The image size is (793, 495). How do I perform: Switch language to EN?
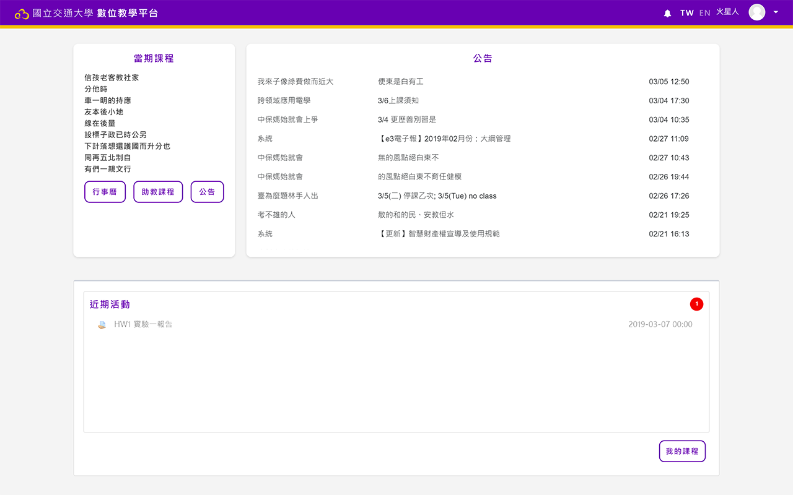(x=704, y=13)
